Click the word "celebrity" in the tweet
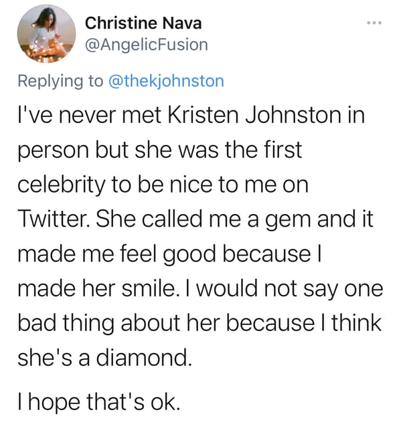 coord(62,185)
